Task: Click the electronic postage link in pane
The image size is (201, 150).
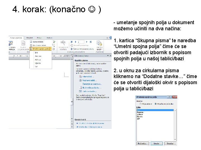Action: [92, 87]
